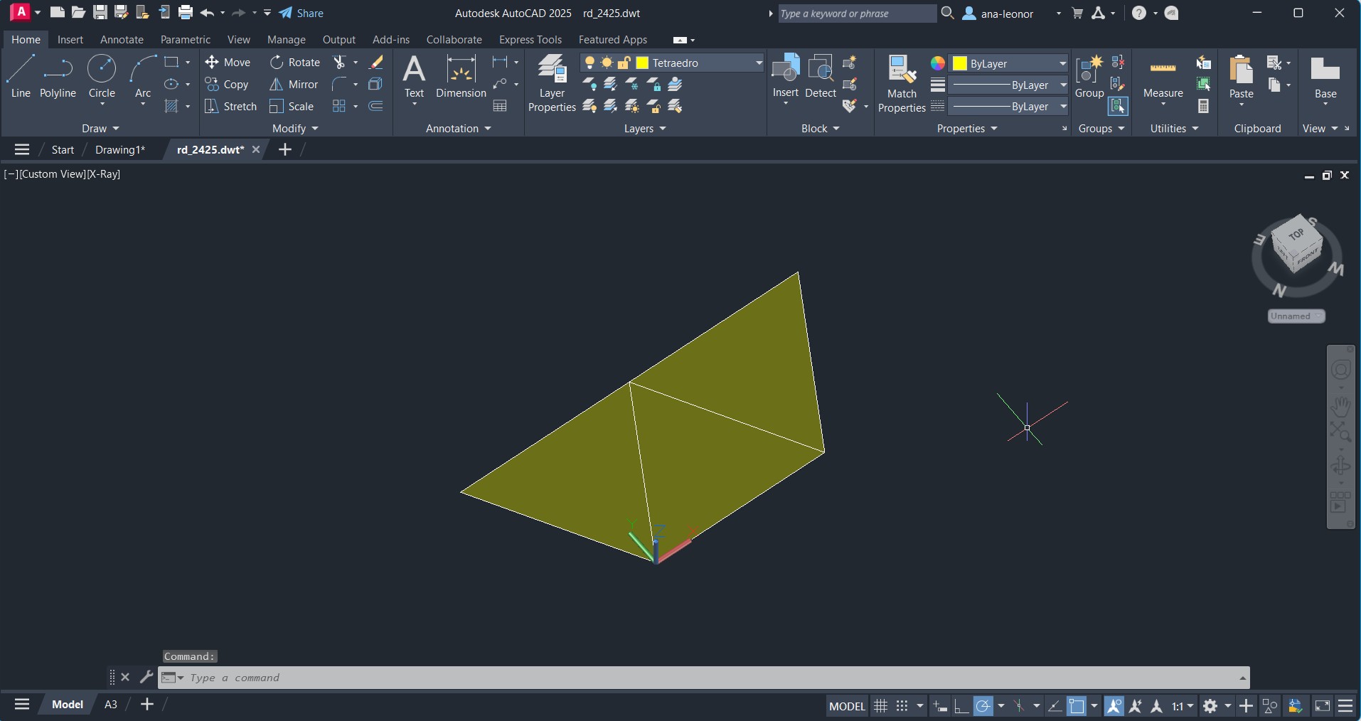Open the Quick Calculator in Utilities

1203,106
